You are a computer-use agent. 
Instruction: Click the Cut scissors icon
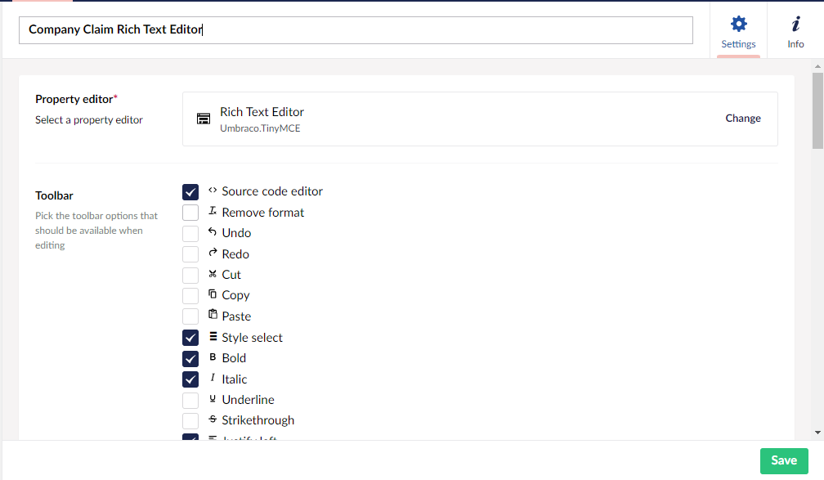click(x=213, y=274)
